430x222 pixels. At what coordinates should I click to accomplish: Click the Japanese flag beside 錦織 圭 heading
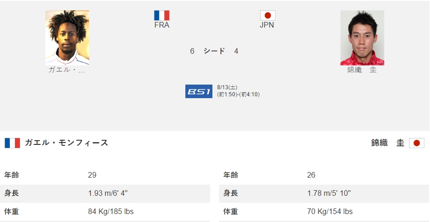pyautogui.click(x=416, y=143)
